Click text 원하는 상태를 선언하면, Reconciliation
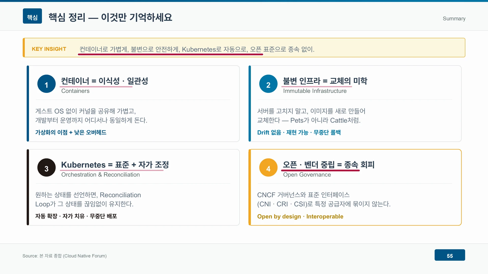488x274 pixels. pyautogui.click(x=88, y=195)
